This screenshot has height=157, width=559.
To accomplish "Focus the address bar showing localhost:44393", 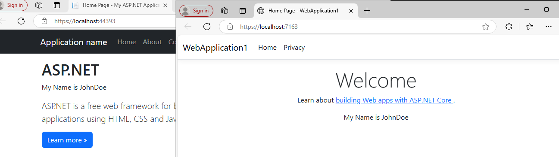I will click(x=105, y=21).
